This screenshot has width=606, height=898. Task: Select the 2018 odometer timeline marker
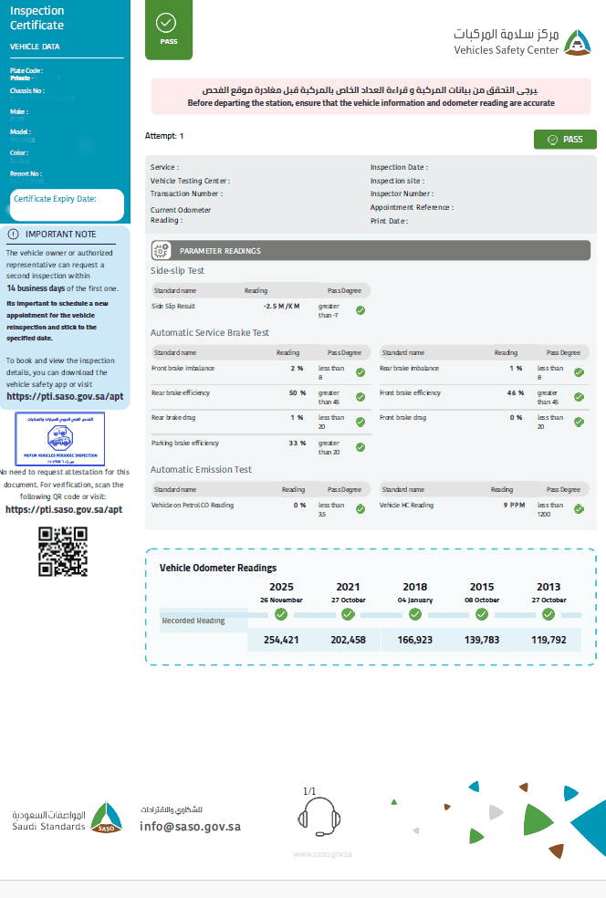pyautogui.click(x=414, y=614)
